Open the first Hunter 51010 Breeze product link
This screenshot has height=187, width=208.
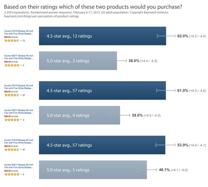tap(19, 32)
